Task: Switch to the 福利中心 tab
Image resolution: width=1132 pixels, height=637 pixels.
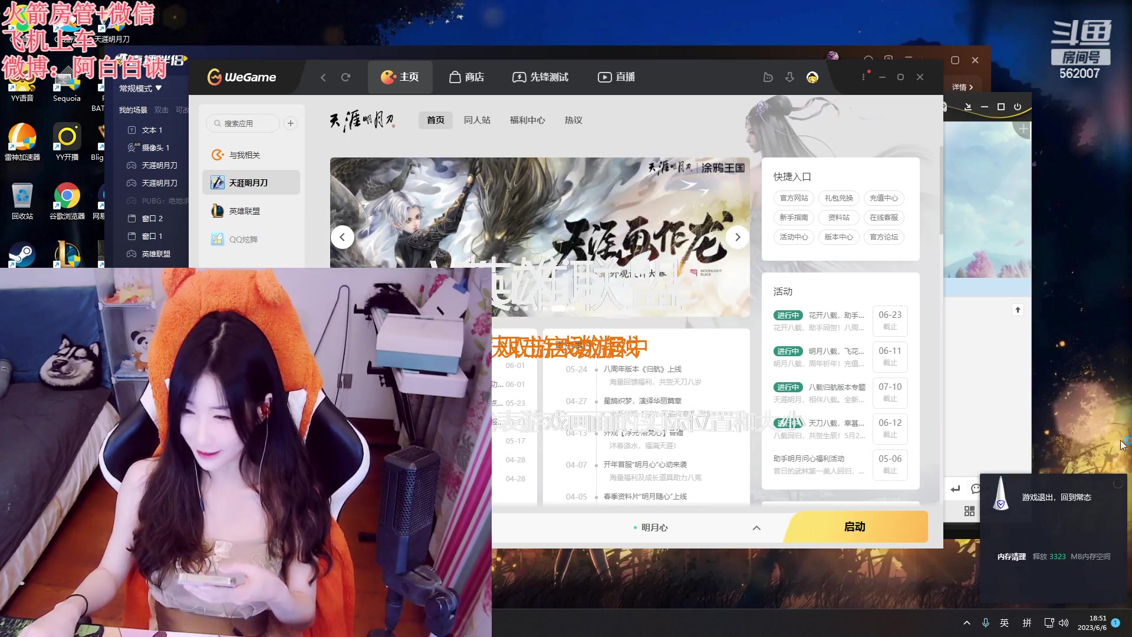Action: (x=527, y=120)
